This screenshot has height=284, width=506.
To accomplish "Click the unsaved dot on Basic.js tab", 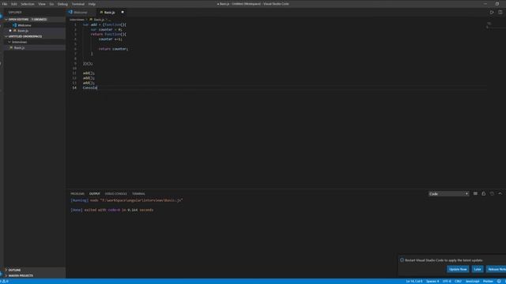I will (x=123, y=13).
